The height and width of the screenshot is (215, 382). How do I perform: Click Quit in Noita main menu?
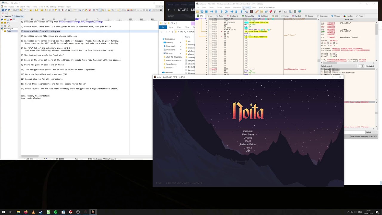tap(248, 151)
